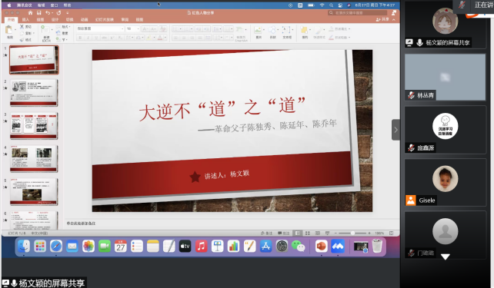Select the slide 4 thumbnail
The image size is (494, 288).
pos(34,158)
